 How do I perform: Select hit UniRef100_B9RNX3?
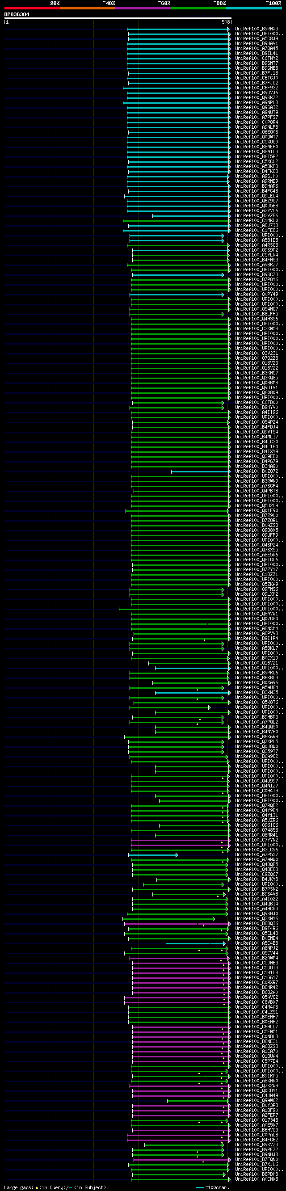point(257,29)
